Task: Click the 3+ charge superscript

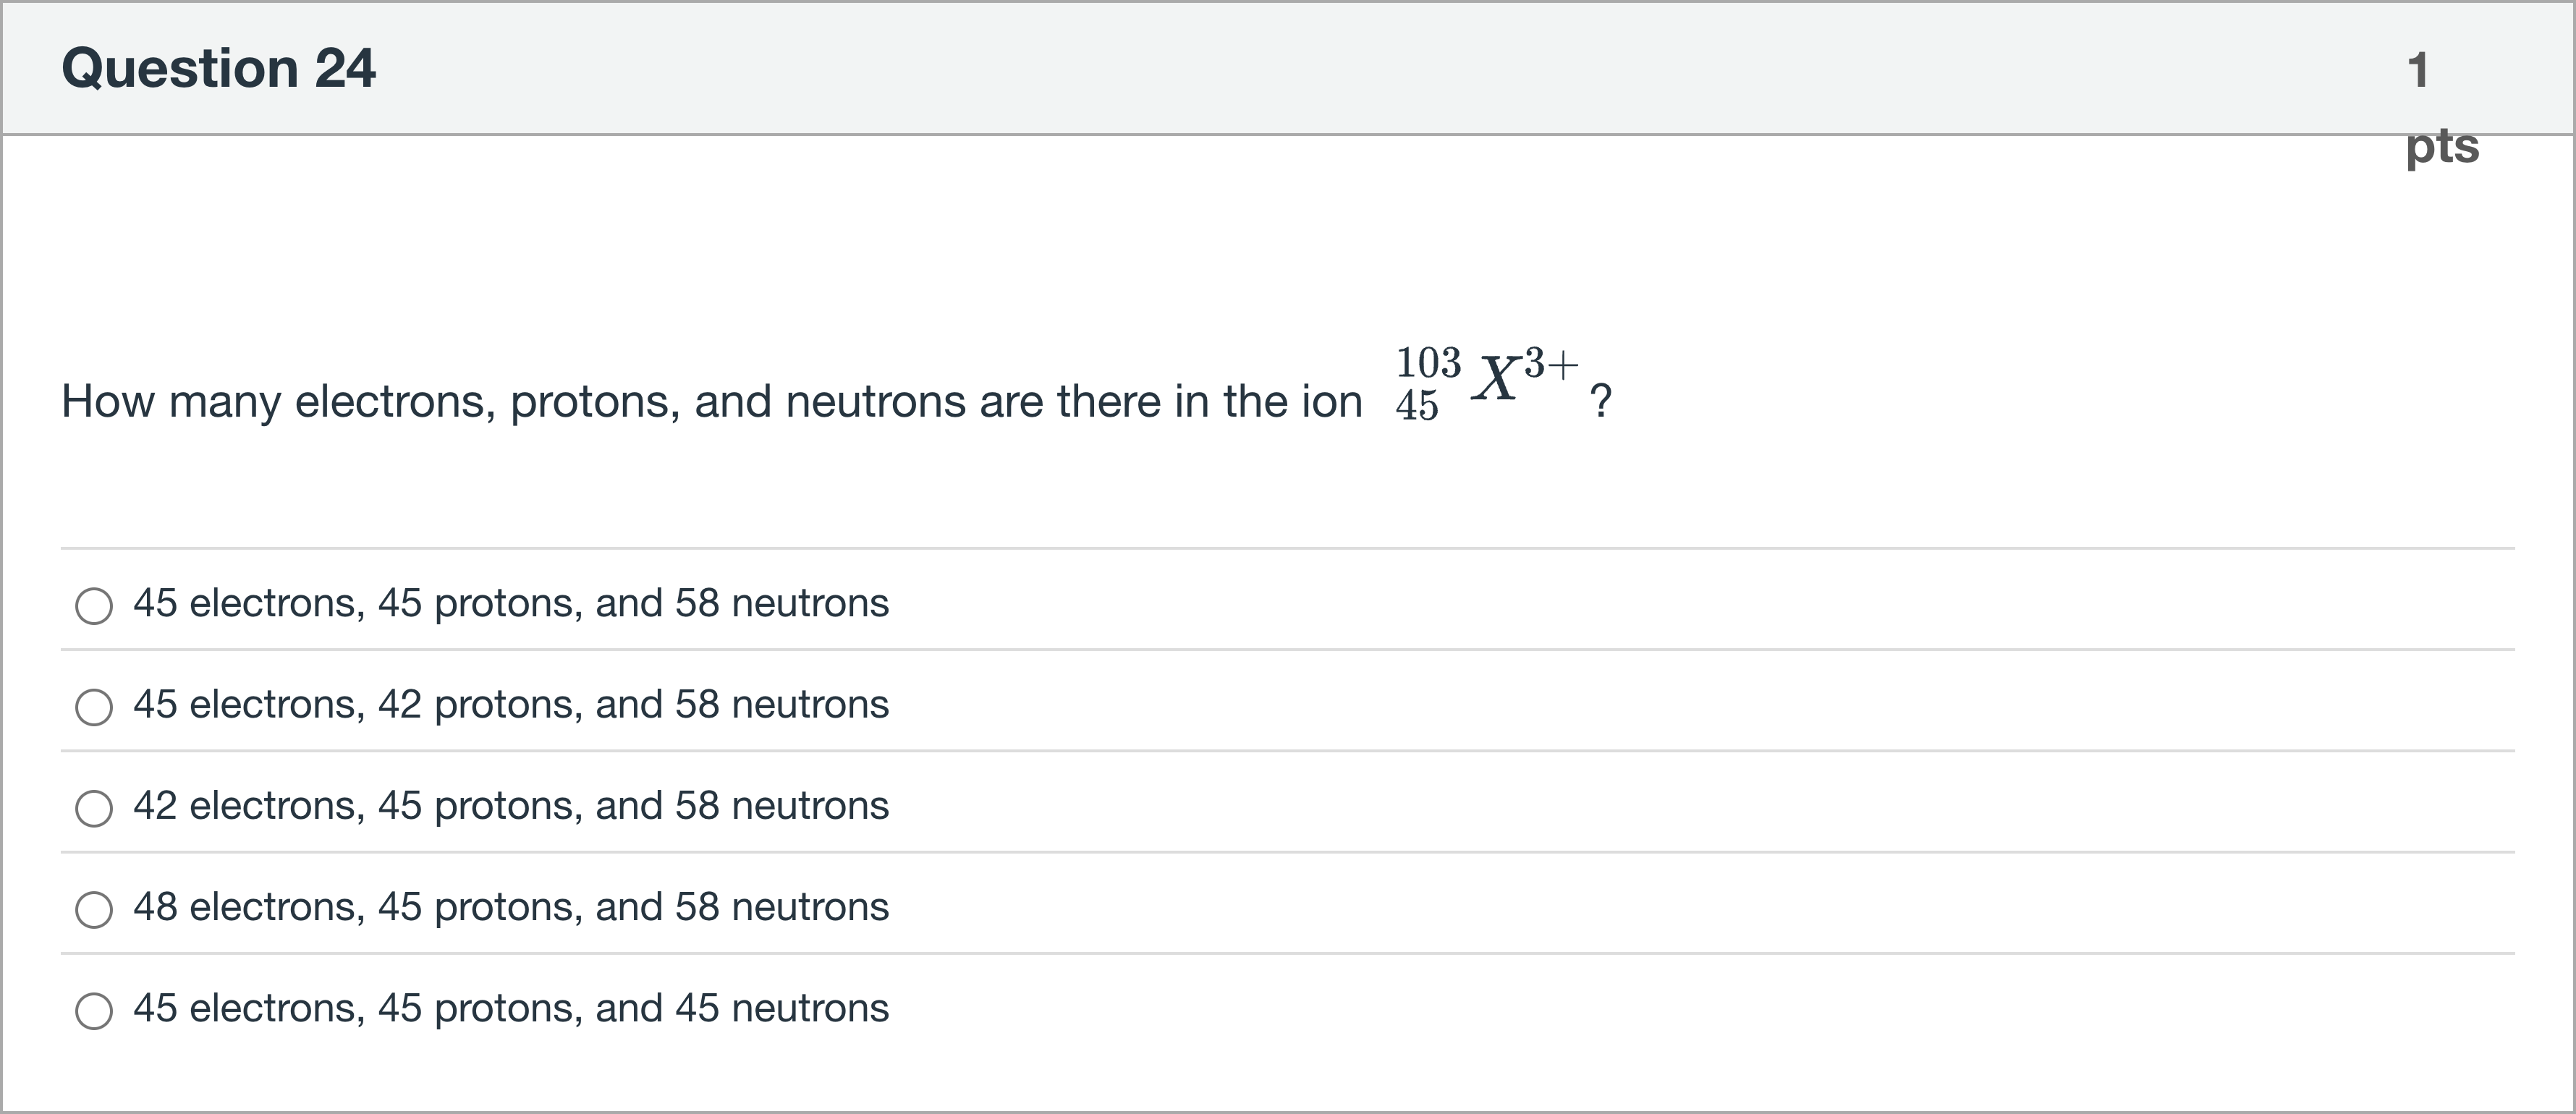Action: [1551, 363]
